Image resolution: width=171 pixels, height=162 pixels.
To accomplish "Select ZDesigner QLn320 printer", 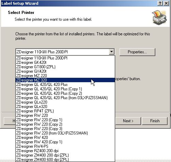I will (x=65, y=107).
